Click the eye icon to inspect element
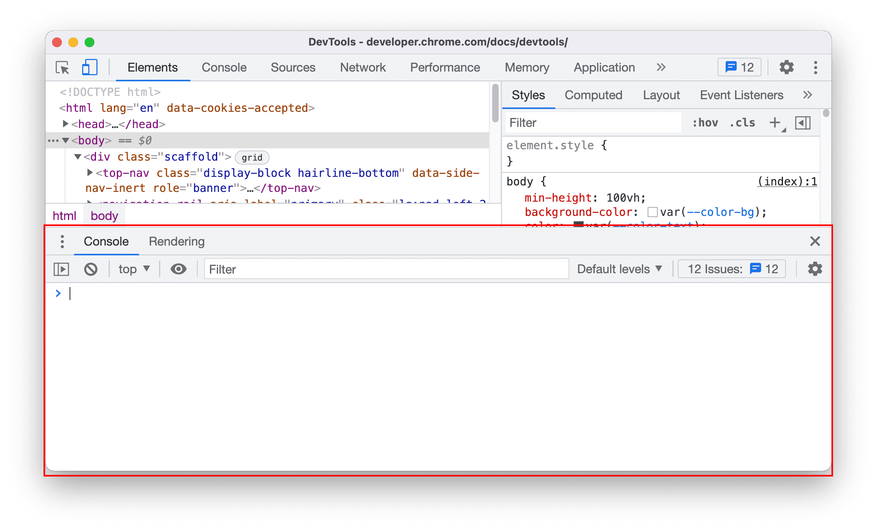Screen dimensions: 877x531 (x=178, y=269)
